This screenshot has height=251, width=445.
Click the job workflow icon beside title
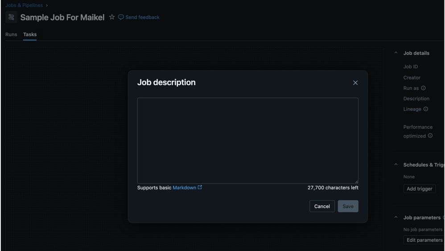[11, 17]
